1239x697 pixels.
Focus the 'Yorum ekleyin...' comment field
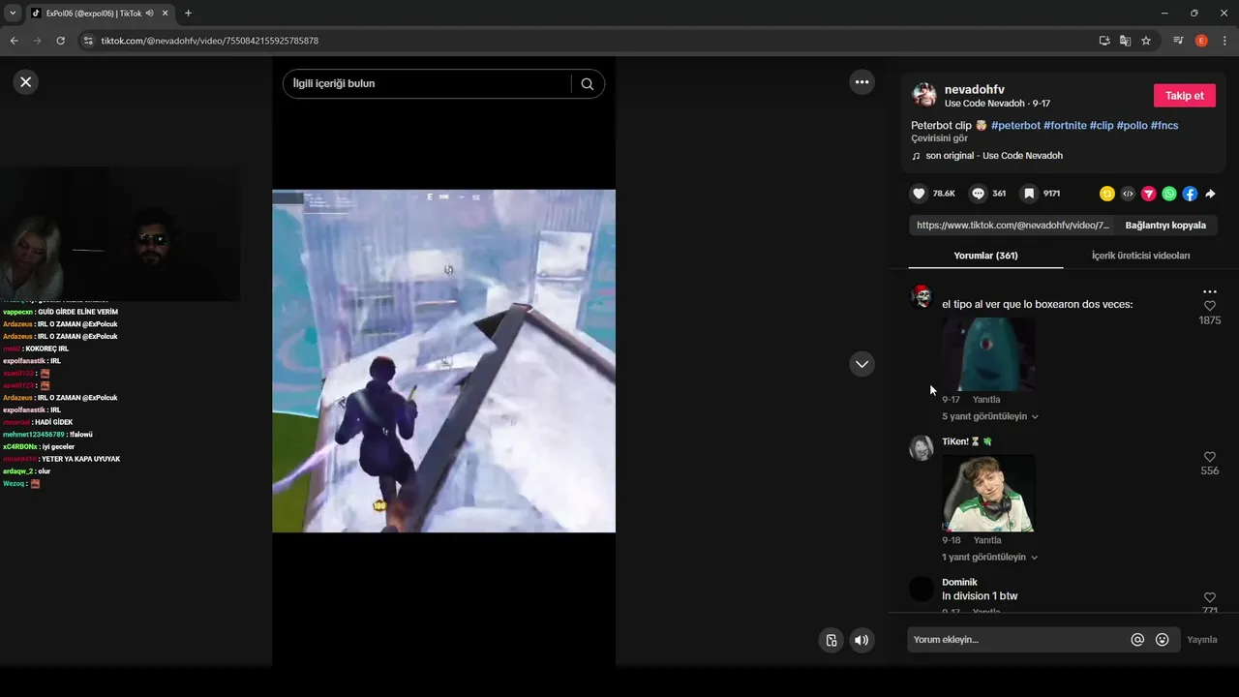point(1016,640)
